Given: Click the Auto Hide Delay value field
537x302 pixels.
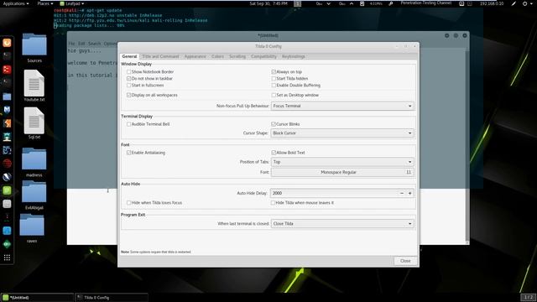Looking at the screenshot, I should [334, 193].
